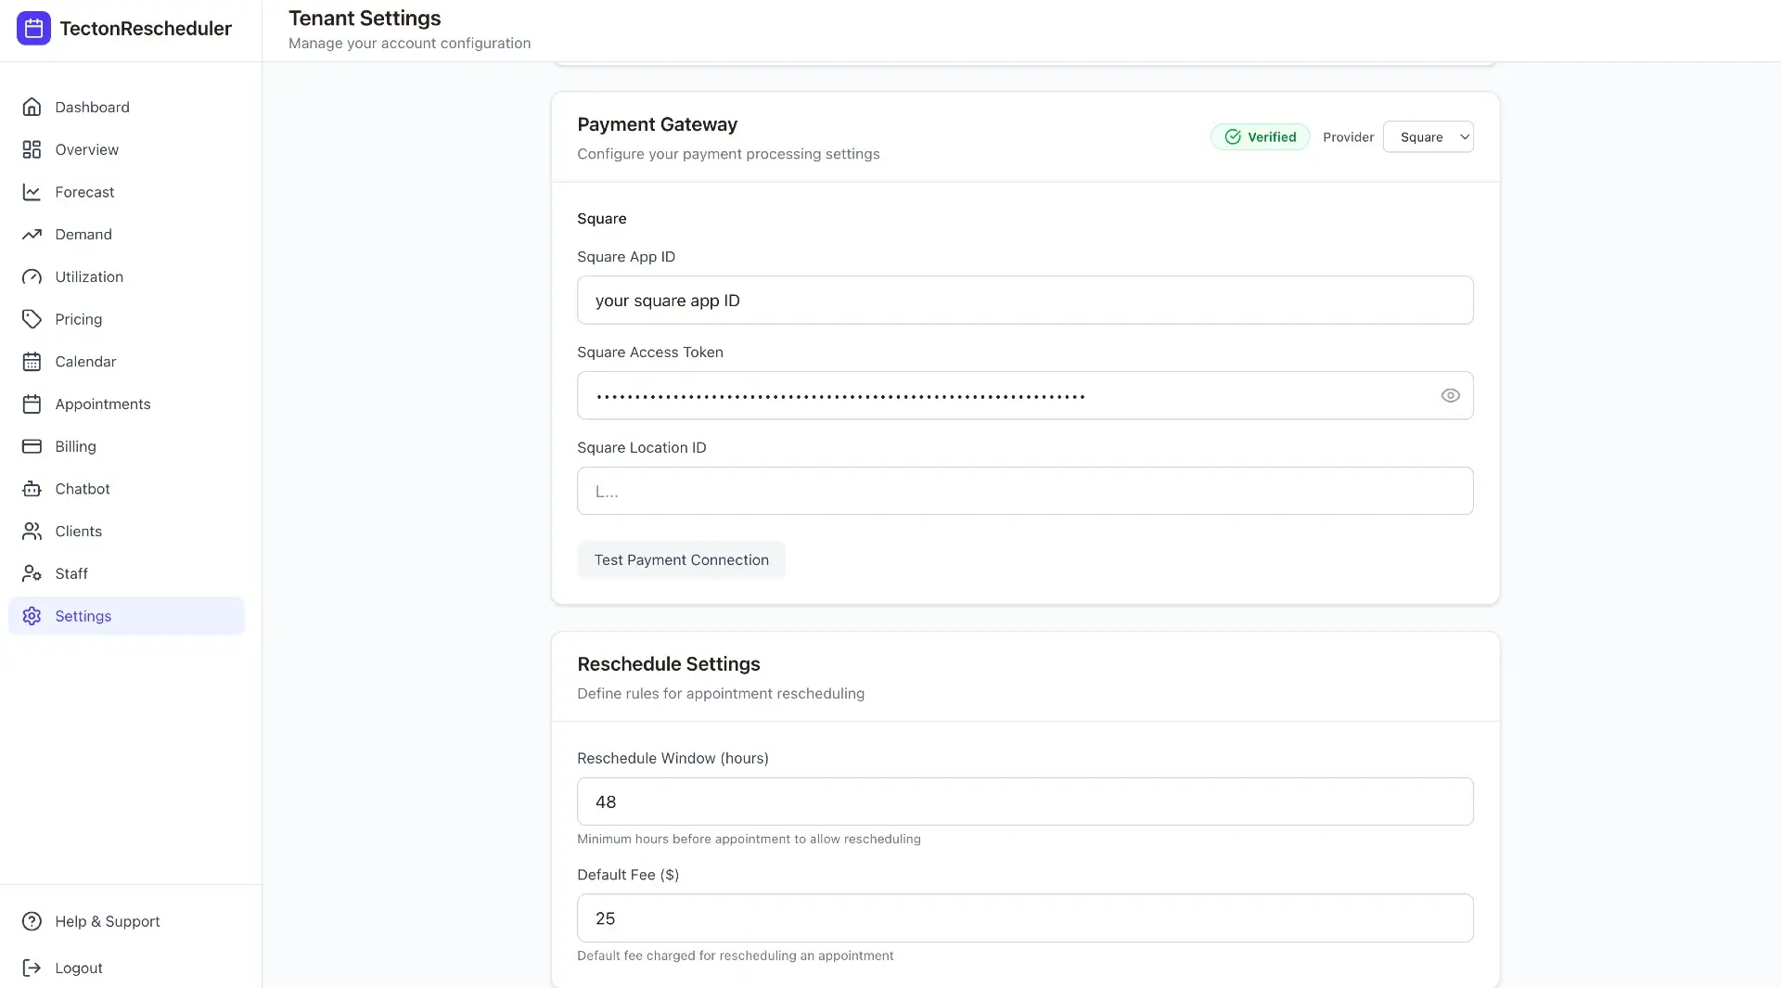Click 'Define rules for appointment rescheduling' text
The width and height of the screenshot is (1781, 988).
720,694
